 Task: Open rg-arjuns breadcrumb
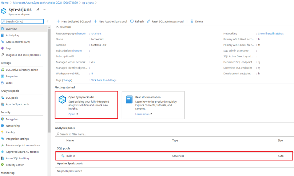pyautogui.click(x=88, y=3)
